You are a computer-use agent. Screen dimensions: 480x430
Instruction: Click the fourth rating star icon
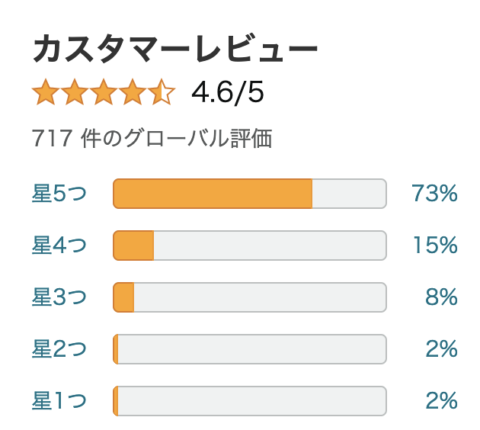click(x=133, y=92)
